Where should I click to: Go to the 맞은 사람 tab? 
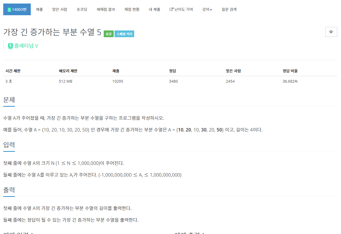(x=59, y=9)
